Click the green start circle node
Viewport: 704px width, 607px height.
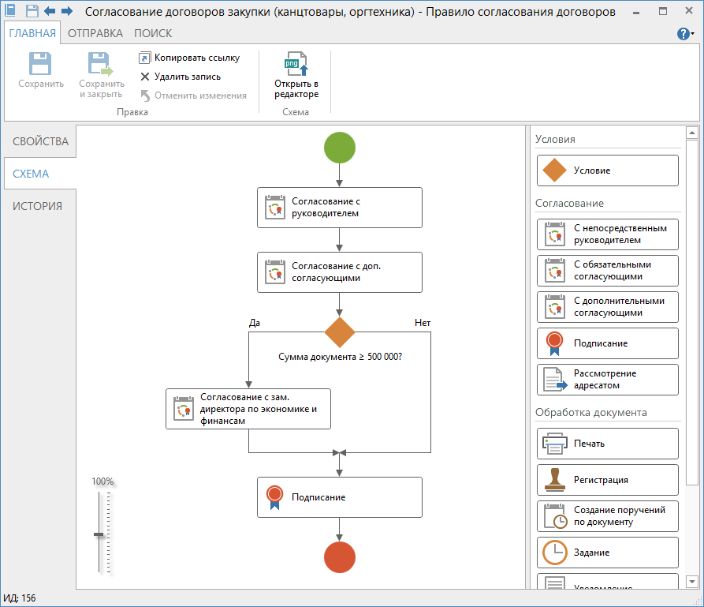click(340, 148)
